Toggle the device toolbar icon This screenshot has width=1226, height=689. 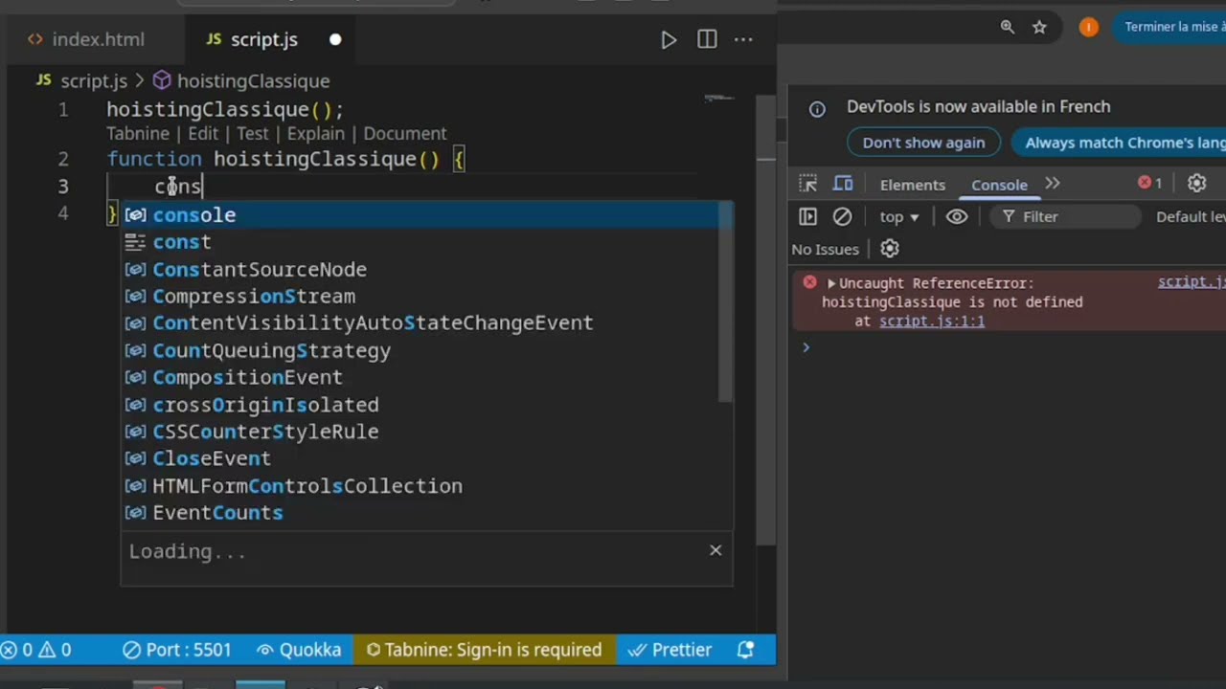coord(843,184)
